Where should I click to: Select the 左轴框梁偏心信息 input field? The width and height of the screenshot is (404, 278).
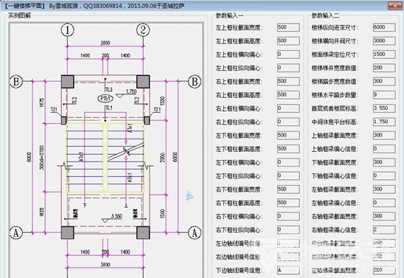pyautogui.click(x=384, y=203)
